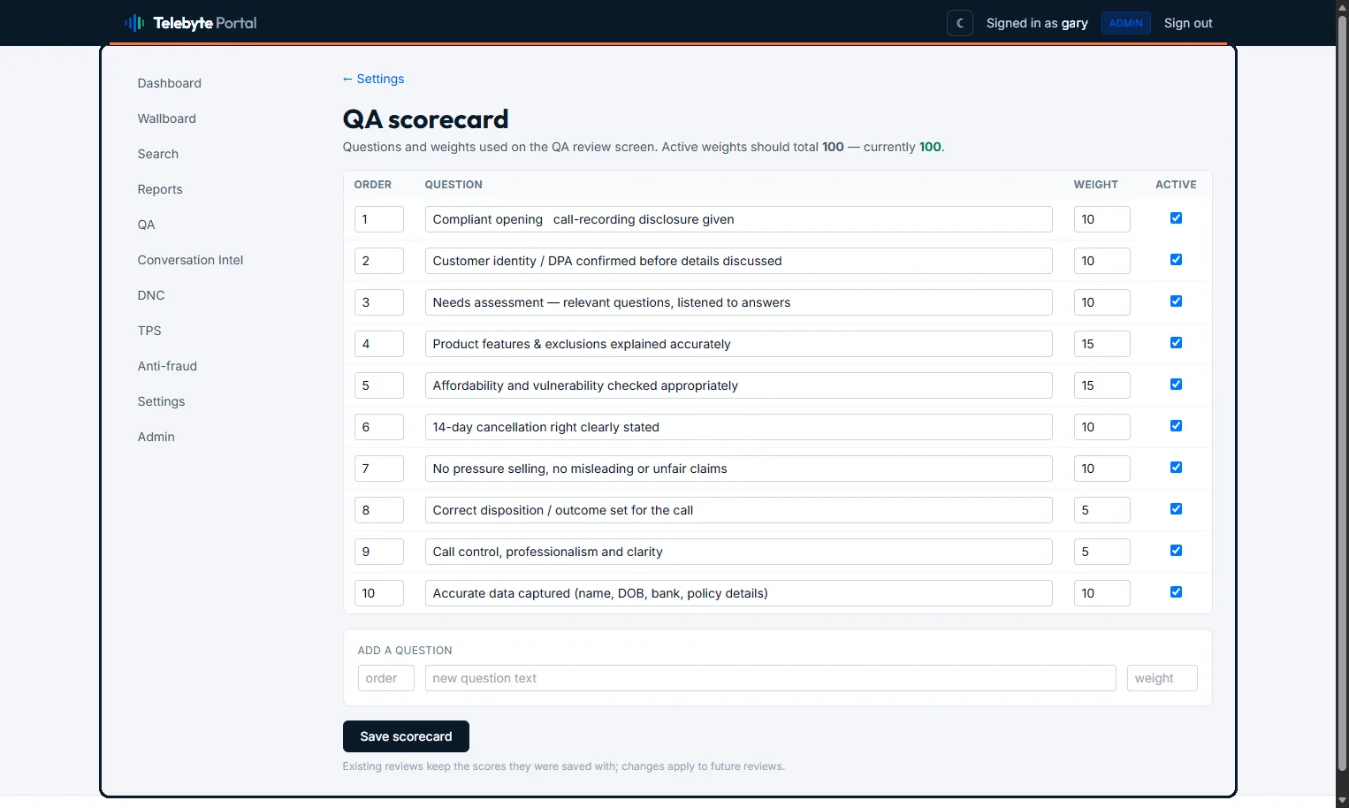Open Settings in sidebar
Image resolution: width=1349 pixels, height=808 pixels.
(161, 401)
